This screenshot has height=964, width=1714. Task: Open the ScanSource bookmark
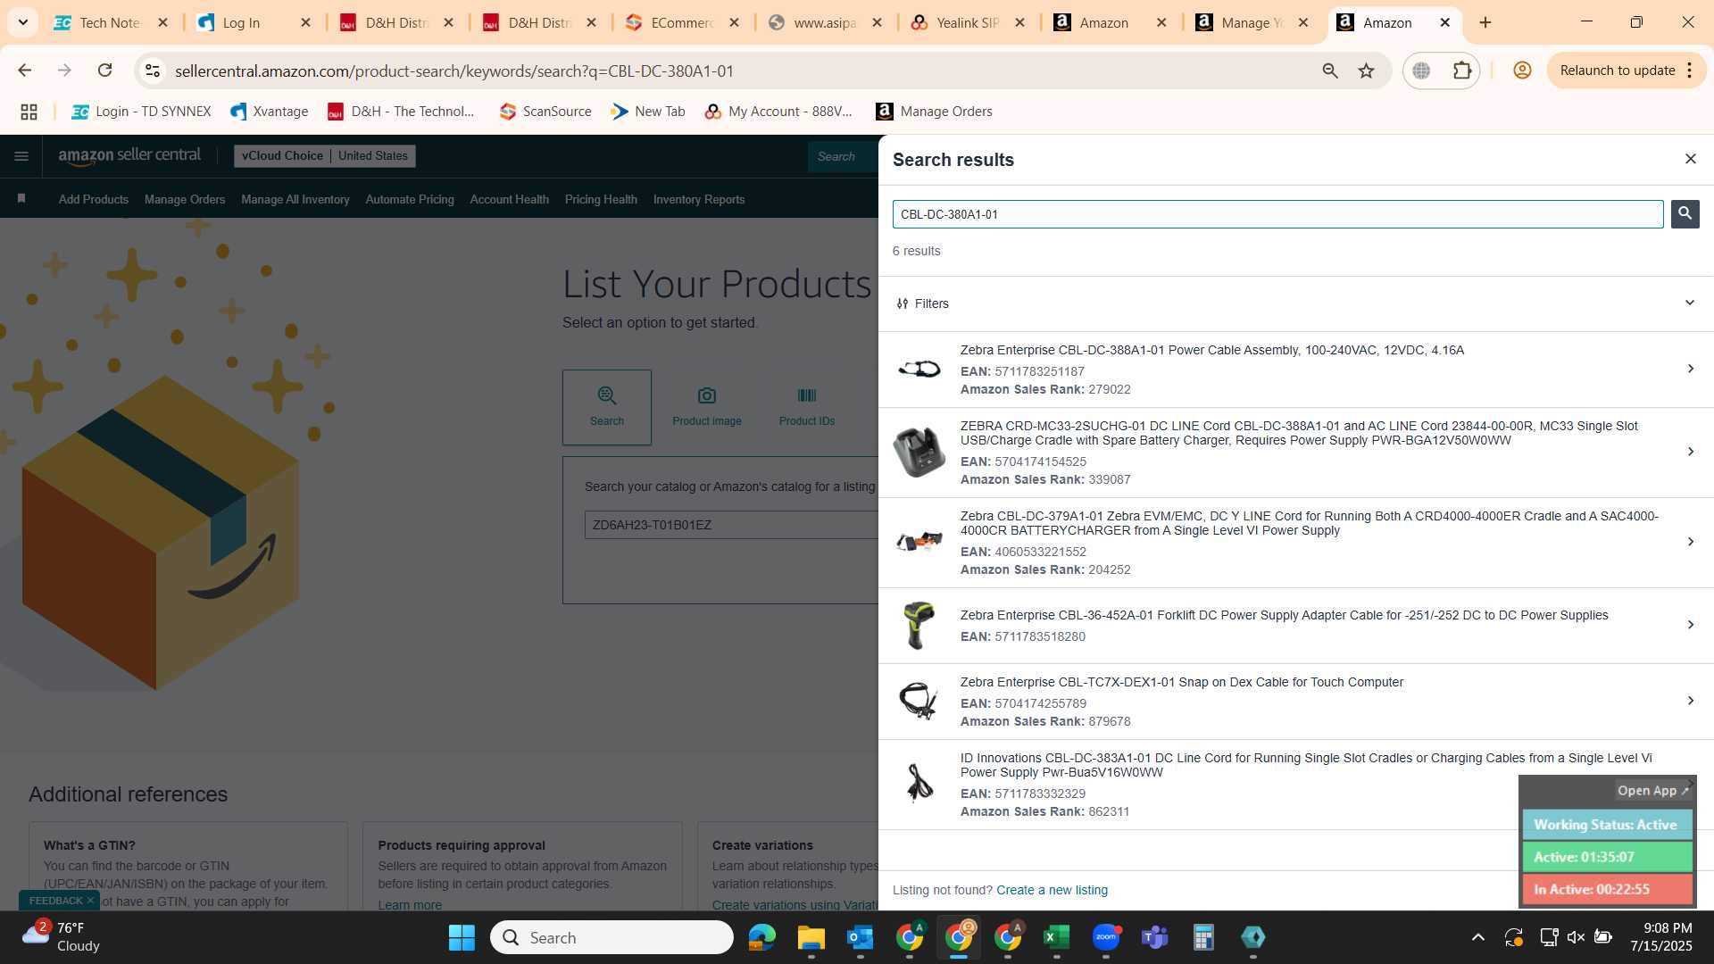545,112
